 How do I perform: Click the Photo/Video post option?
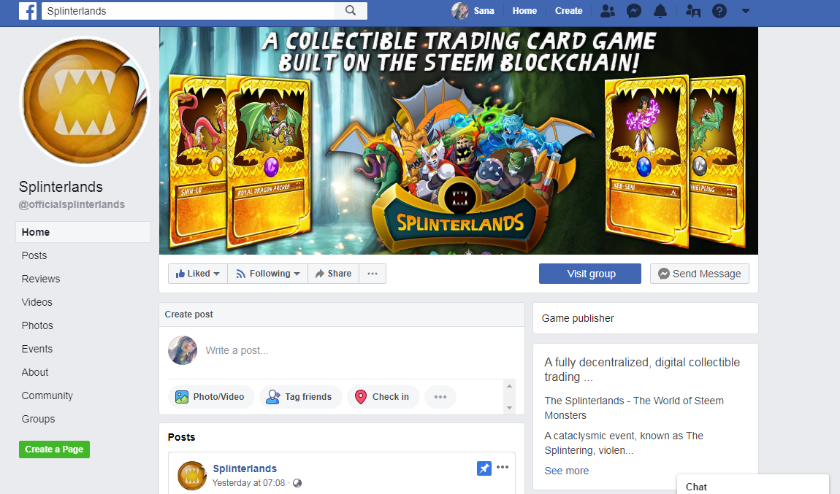coord(211,397)
